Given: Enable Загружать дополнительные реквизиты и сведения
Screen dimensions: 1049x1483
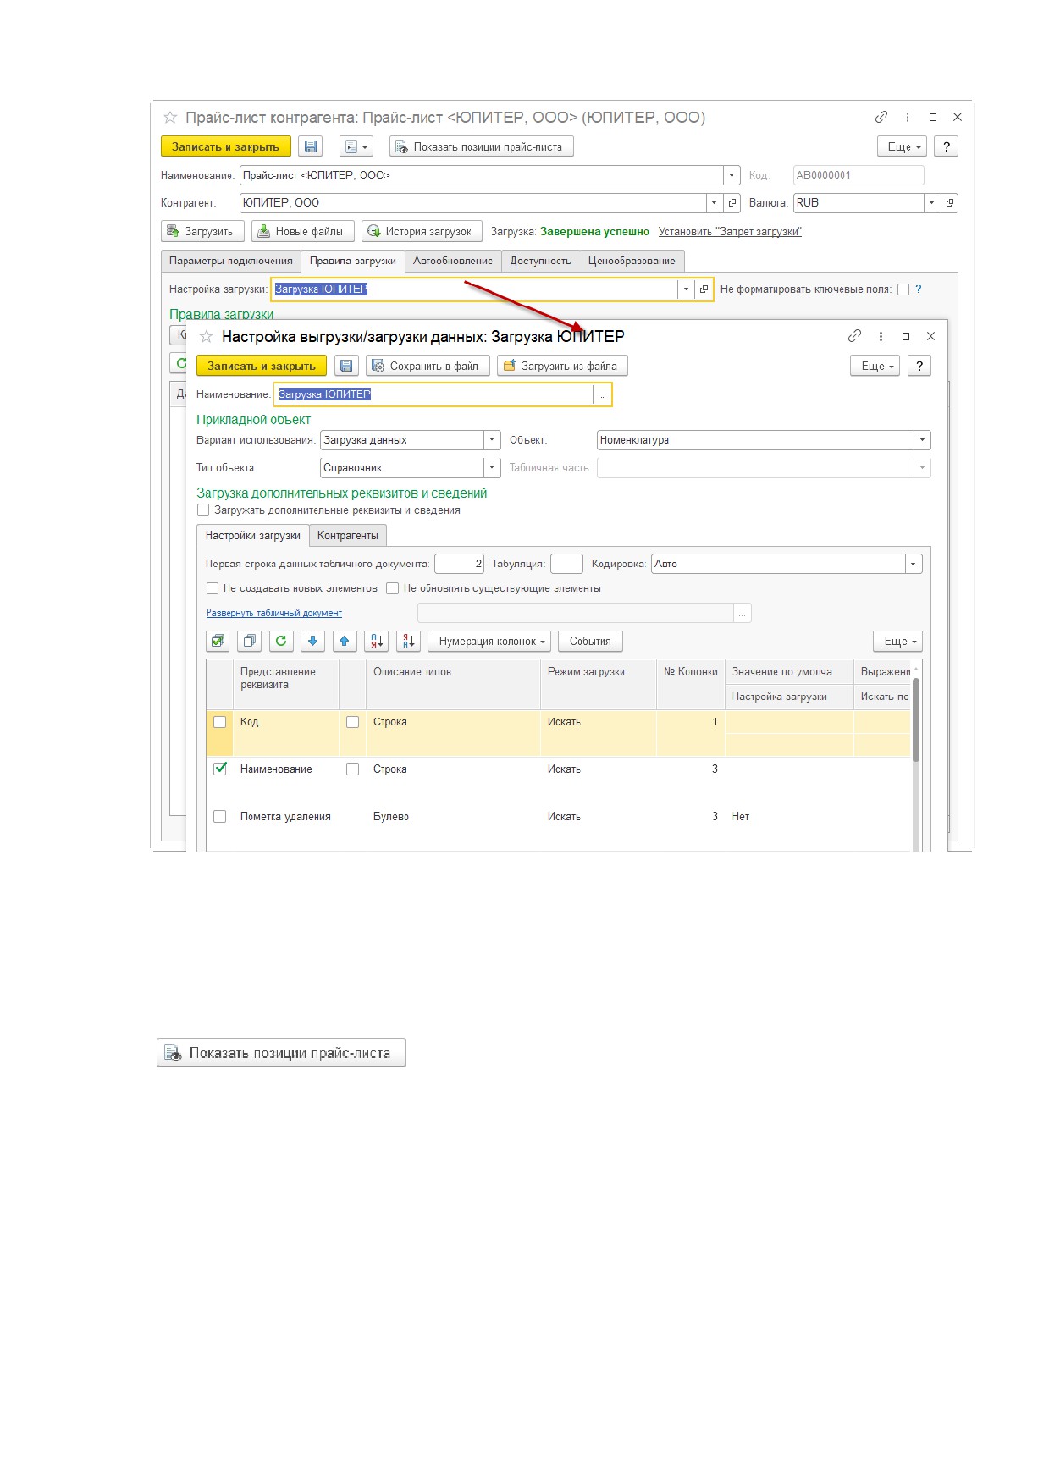Looking at the screenshot, I should [203, 510].
